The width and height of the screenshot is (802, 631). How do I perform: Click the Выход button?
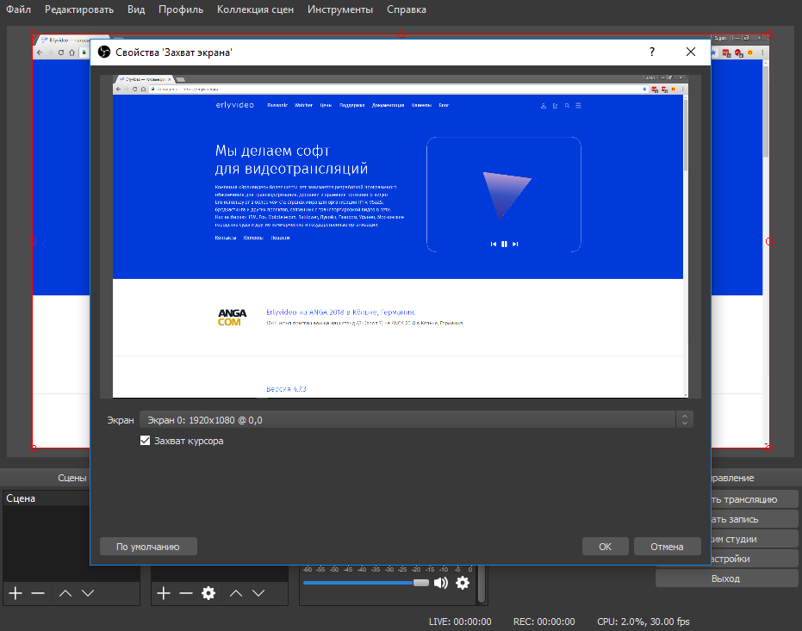[x=724, y=578]
